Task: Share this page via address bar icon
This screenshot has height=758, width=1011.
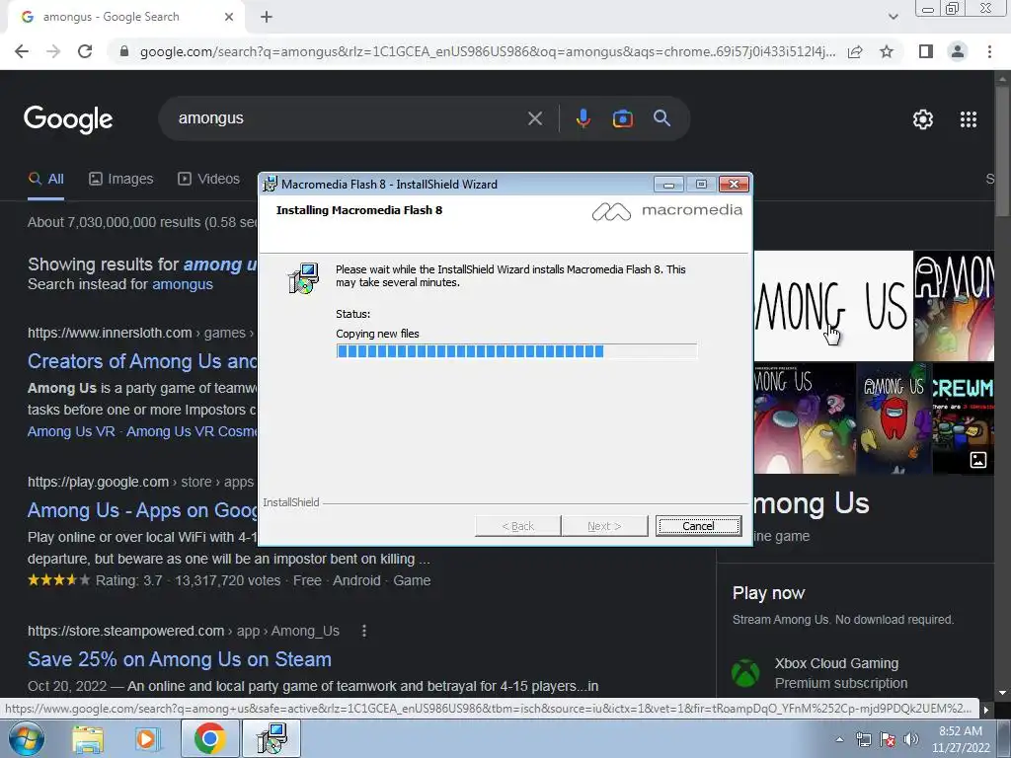Action: click(x=855, y=51)
